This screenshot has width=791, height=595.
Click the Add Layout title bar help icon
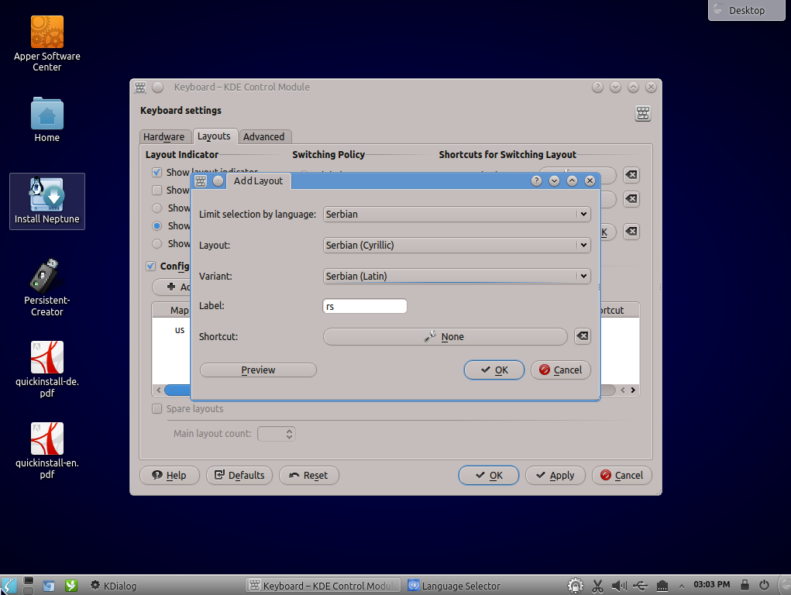(x=536, y=181)
